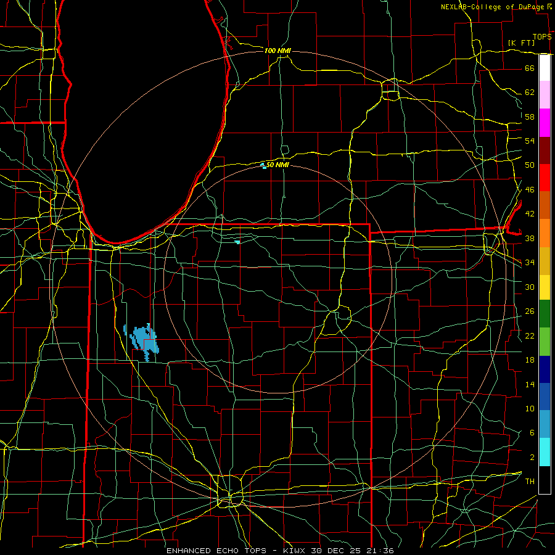Select the yellow legend swatch
Viewport: 555px width, 555px height.
(x=545, y=287)
